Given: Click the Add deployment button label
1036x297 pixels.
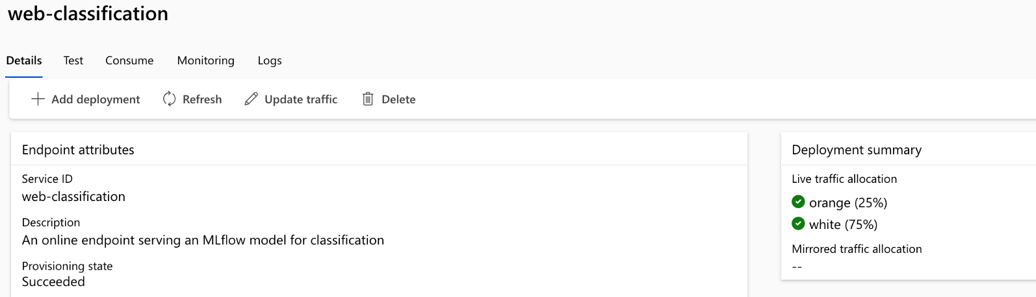Looking at the screenshot, I should click(96, 99).
